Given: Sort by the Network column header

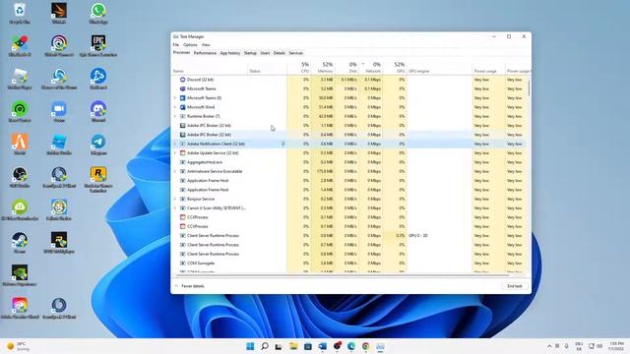Looking at the screenshot, I should tap(370, 68).
